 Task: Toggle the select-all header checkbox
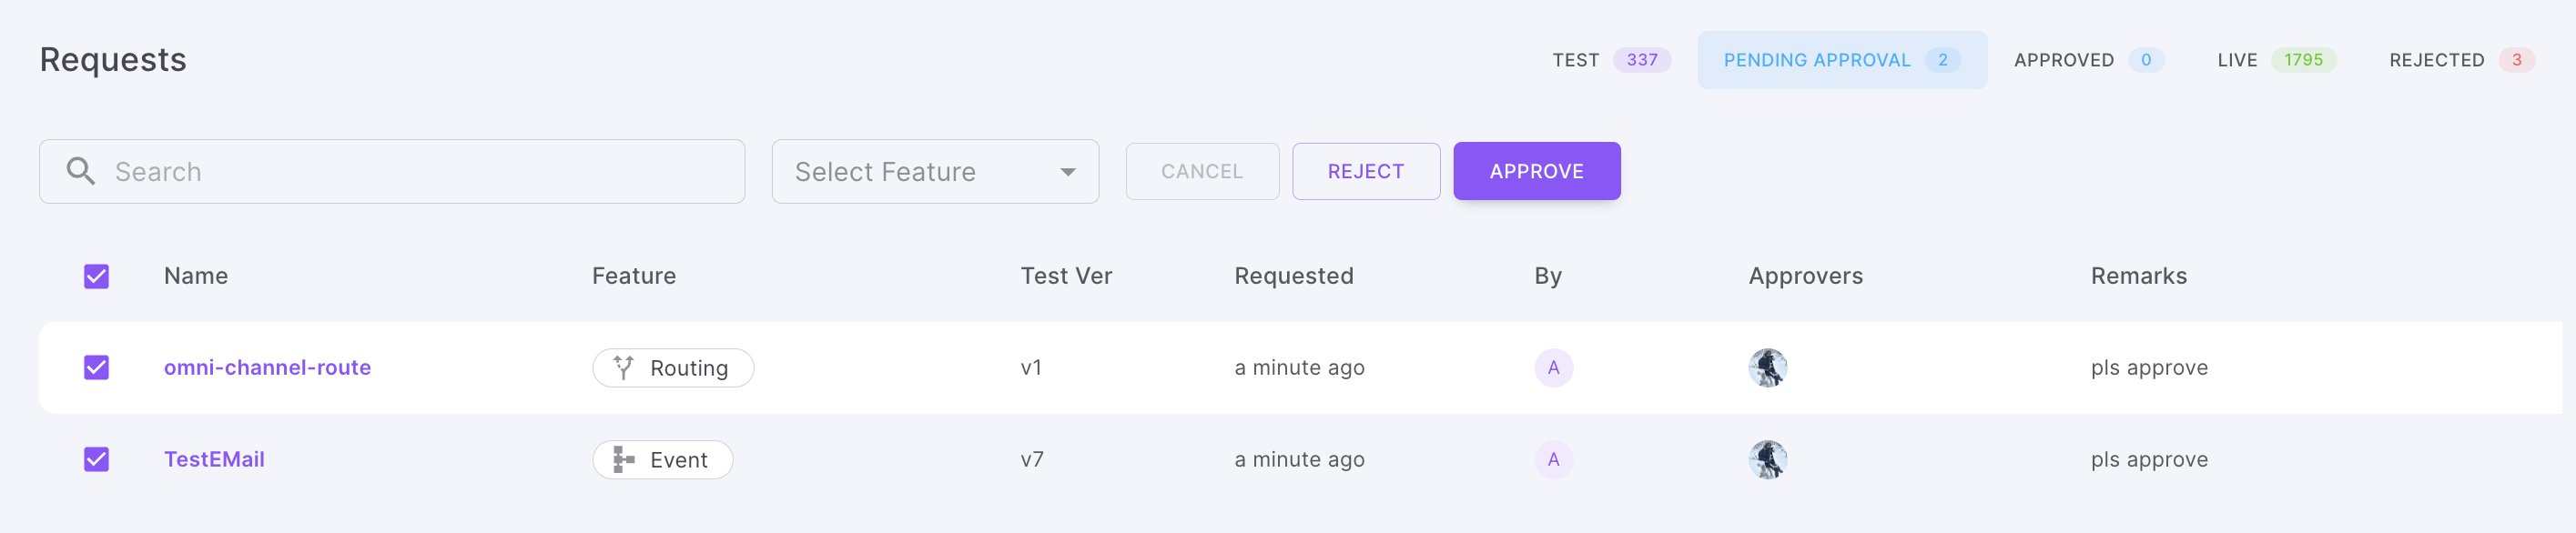click(x=96, y=276)
